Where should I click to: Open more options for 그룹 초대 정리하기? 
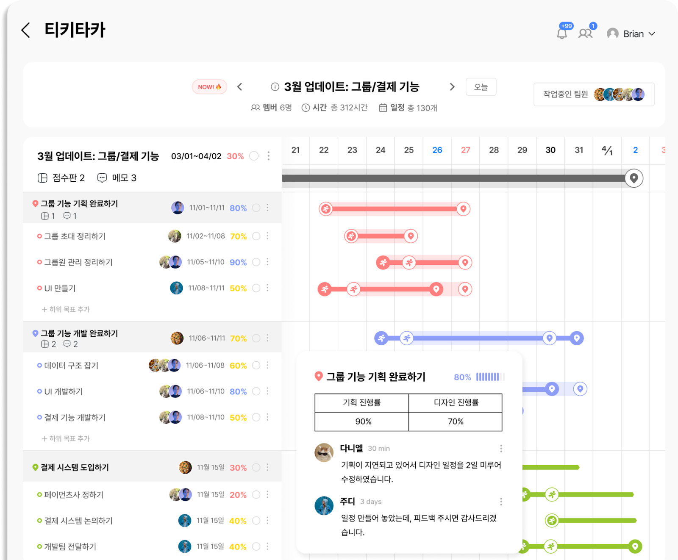[267, 236]
